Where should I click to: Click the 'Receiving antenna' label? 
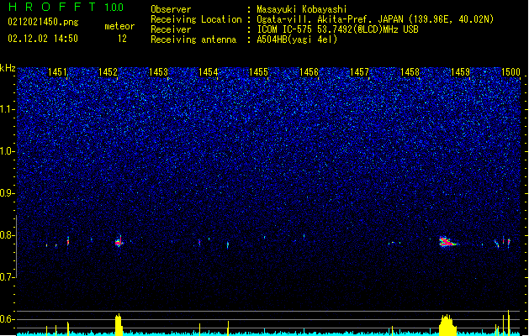tap(193, 39)
